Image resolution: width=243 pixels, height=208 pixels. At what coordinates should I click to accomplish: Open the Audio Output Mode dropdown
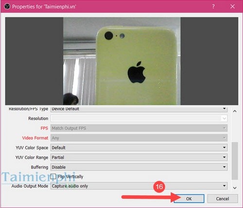pos(139,186)
